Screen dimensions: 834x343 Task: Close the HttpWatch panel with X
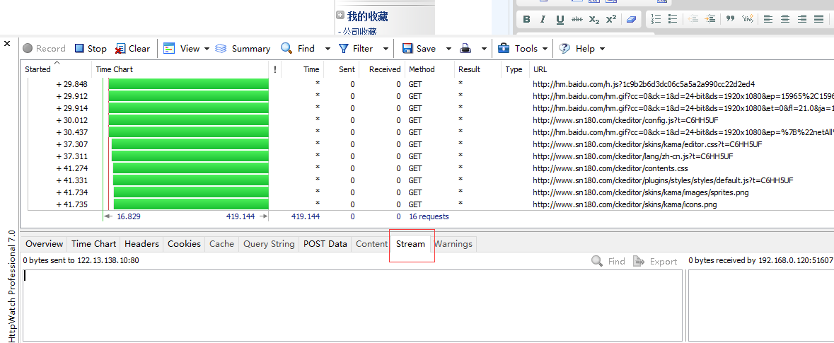tap(7, 44)
